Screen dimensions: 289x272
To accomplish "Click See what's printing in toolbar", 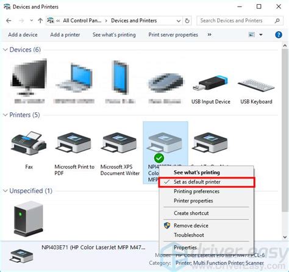I will tap(114, 35).
